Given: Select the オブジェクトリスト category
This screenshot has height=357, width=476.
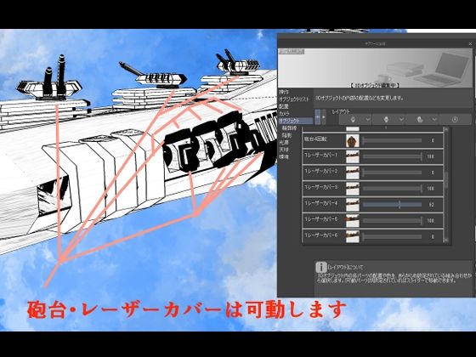Looking at the screenshot, I should click(x=294, y=99).
